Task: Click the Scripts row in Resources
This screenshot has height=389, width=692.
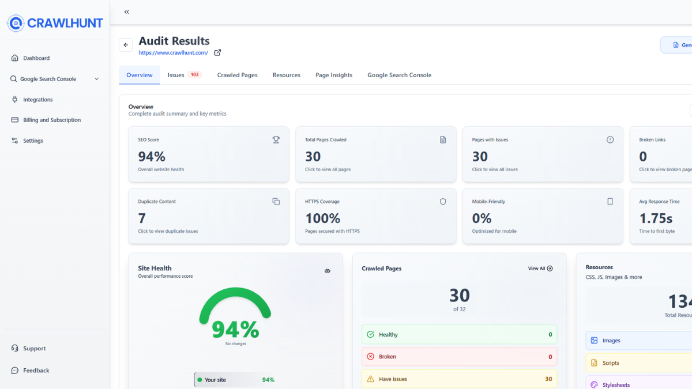Action: [639, 363]
